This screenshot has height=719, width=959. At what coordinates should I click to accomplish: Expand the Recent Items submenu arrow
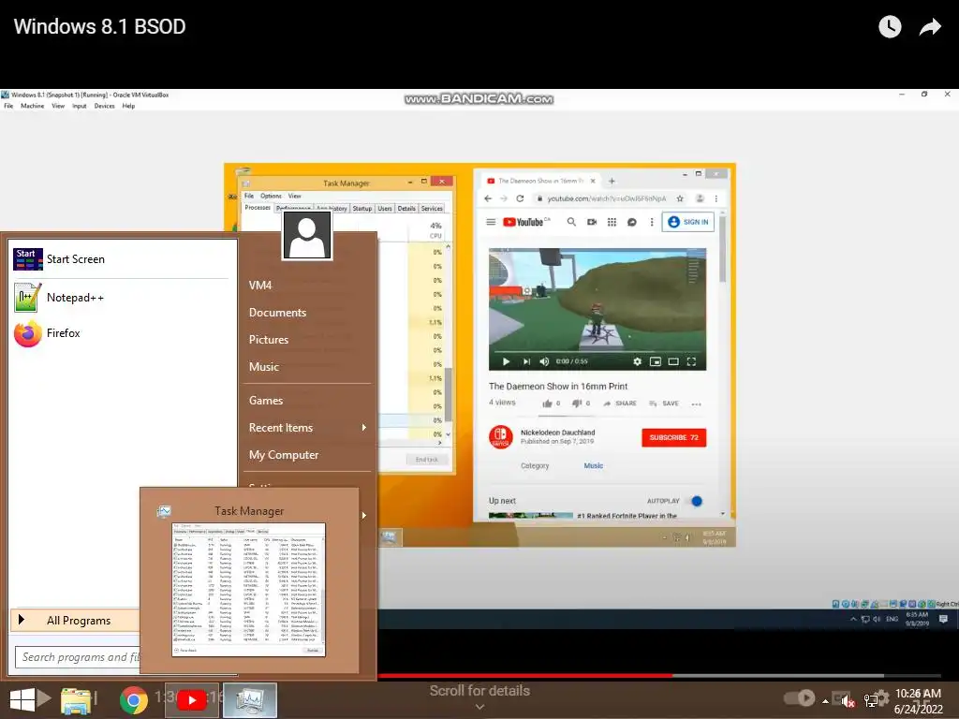(364, 427)
